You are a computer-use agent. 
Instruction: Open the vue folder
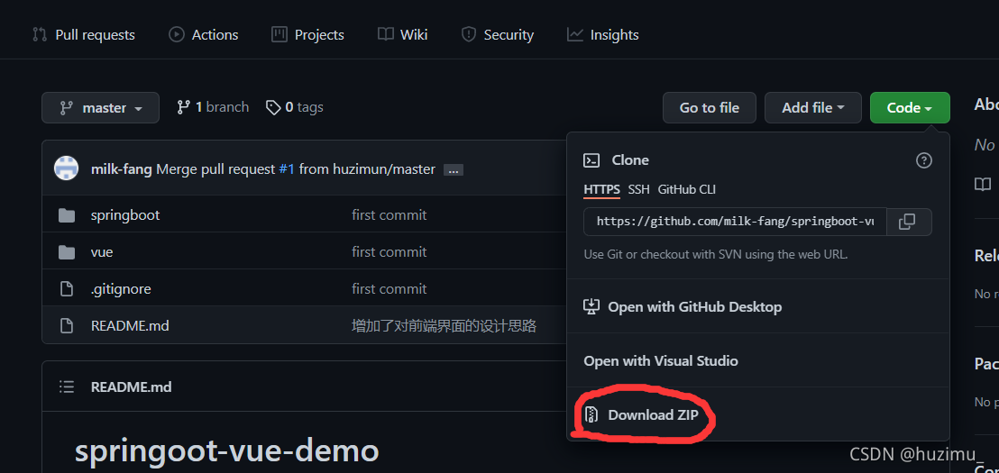point(102,252)
